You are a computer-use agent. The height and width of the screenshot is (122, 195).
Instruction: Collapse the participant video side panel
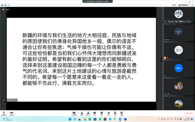pos(162,60)
